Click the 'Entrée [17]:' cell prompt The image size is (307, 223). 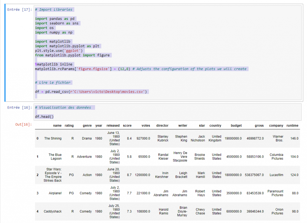tap(19, 10)
